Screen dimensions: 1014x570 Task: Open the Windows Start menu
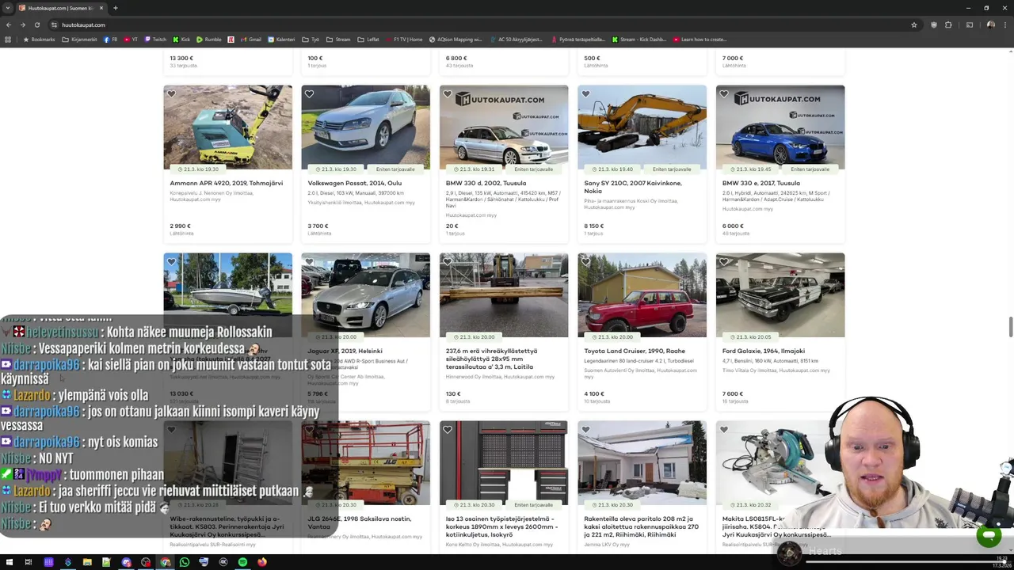click(x=9, y=562)
